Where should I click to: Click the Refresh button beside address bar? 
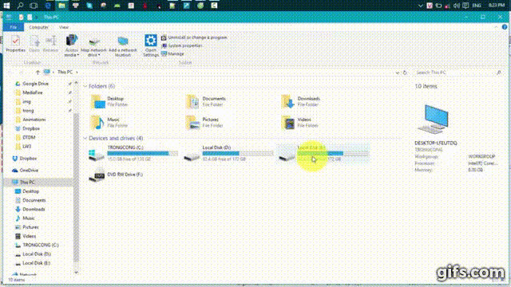click(405, 73)
